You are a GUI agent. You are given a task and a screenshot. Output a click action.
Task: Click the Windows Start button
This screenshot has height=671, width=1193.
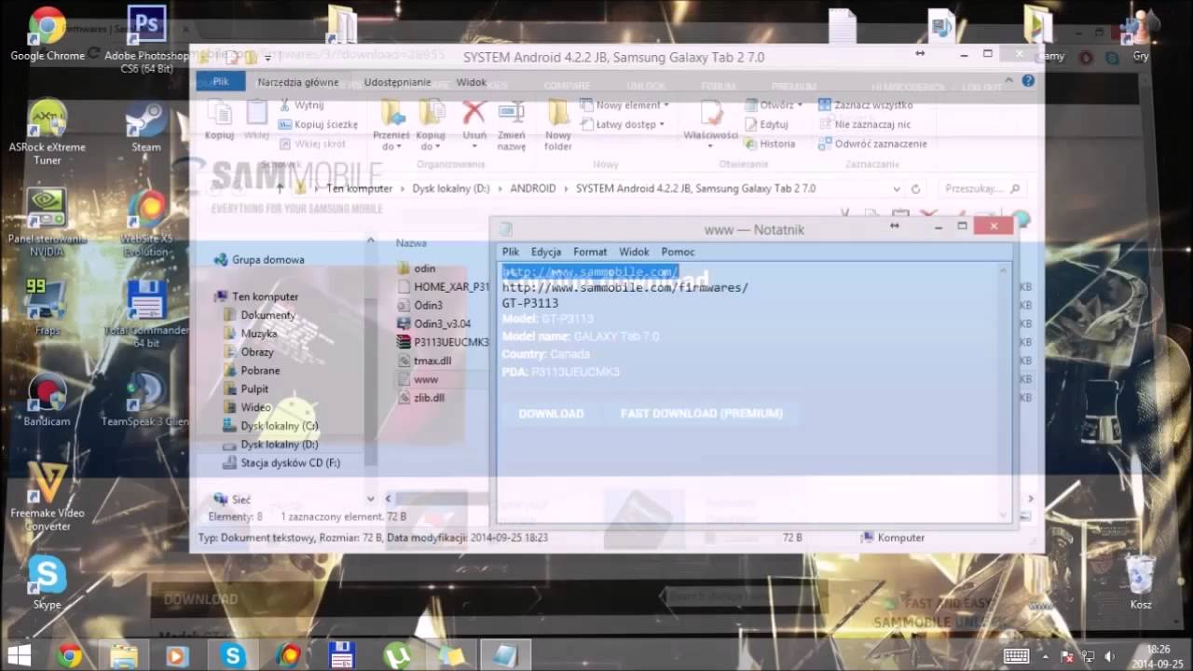[19, 655]
